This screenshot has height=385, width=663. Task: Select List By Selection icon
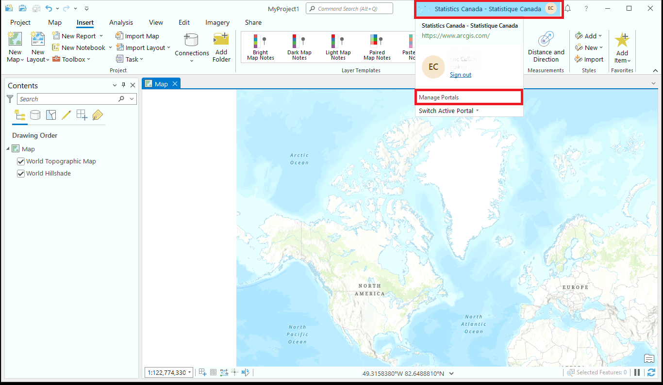coord(51,115)
